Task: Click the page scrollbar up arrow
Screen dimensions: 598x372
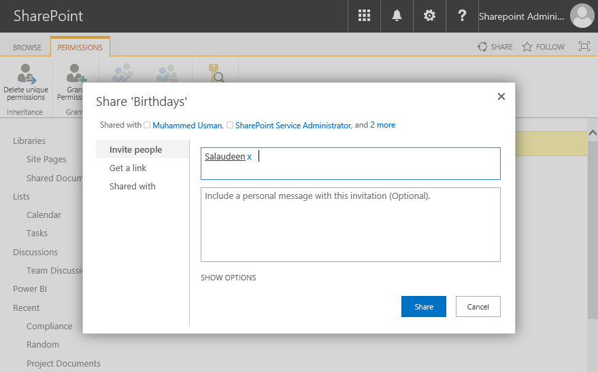Action: coord(593,133)
